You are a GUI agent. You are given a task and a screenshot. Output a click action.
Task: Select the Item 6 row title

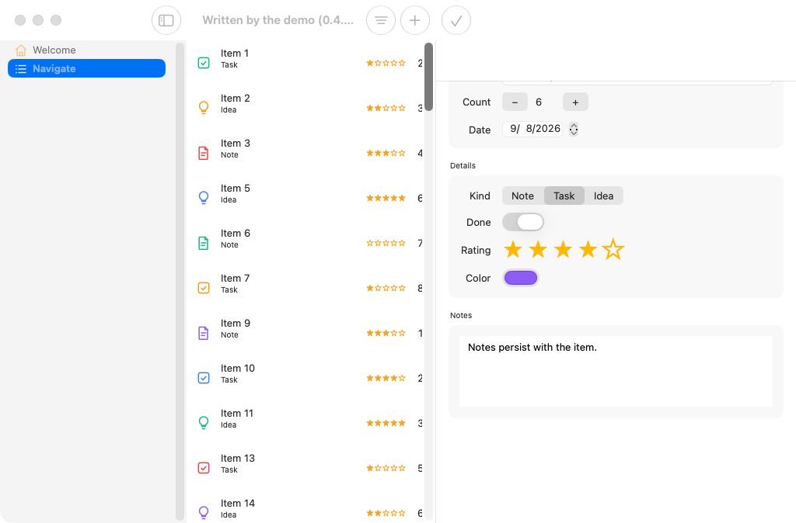point(235,234)
